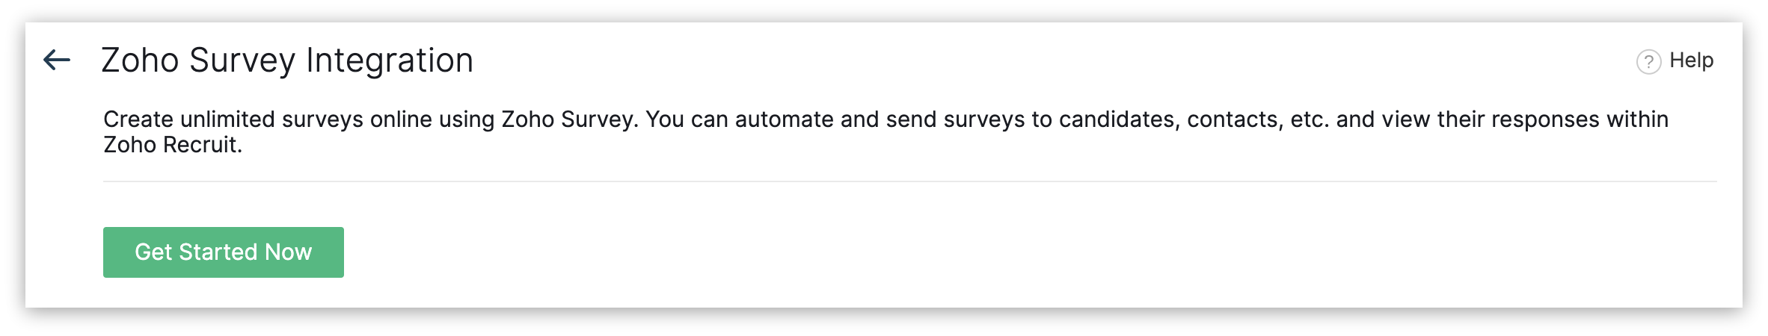Screen dimensions: 1768x336
Task: Go back using the left arrow
Action: click(57, 60)
